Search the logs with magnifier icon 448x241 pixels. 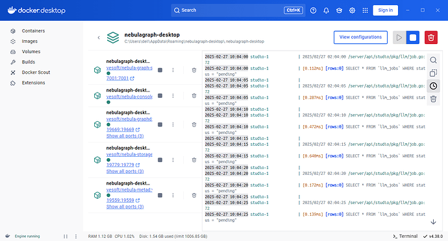tap(434, 60)
